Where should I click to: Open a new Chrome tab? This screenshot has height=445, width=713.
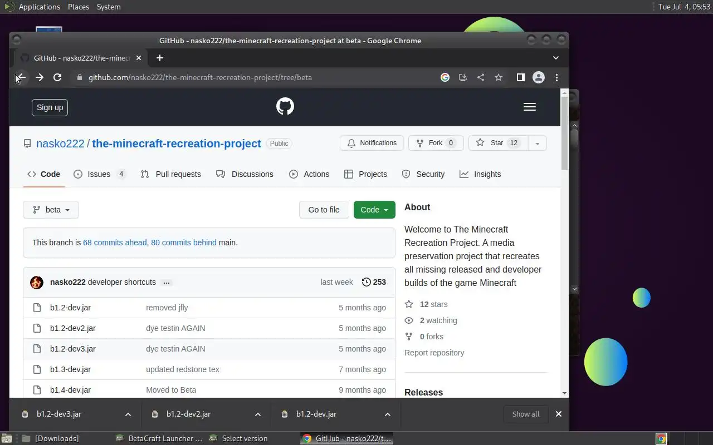point(160,58)
